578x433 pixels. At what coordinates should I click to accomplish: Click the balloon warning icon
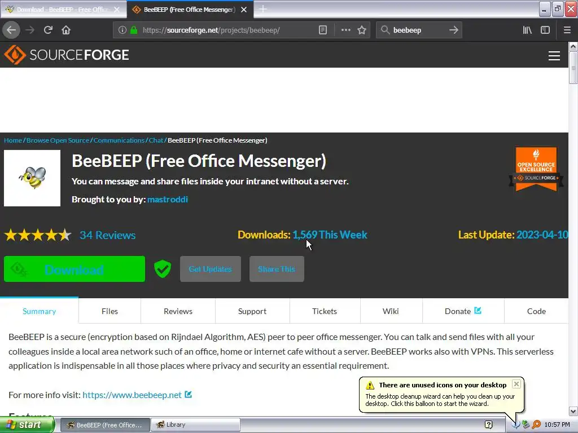coord(370,386)
